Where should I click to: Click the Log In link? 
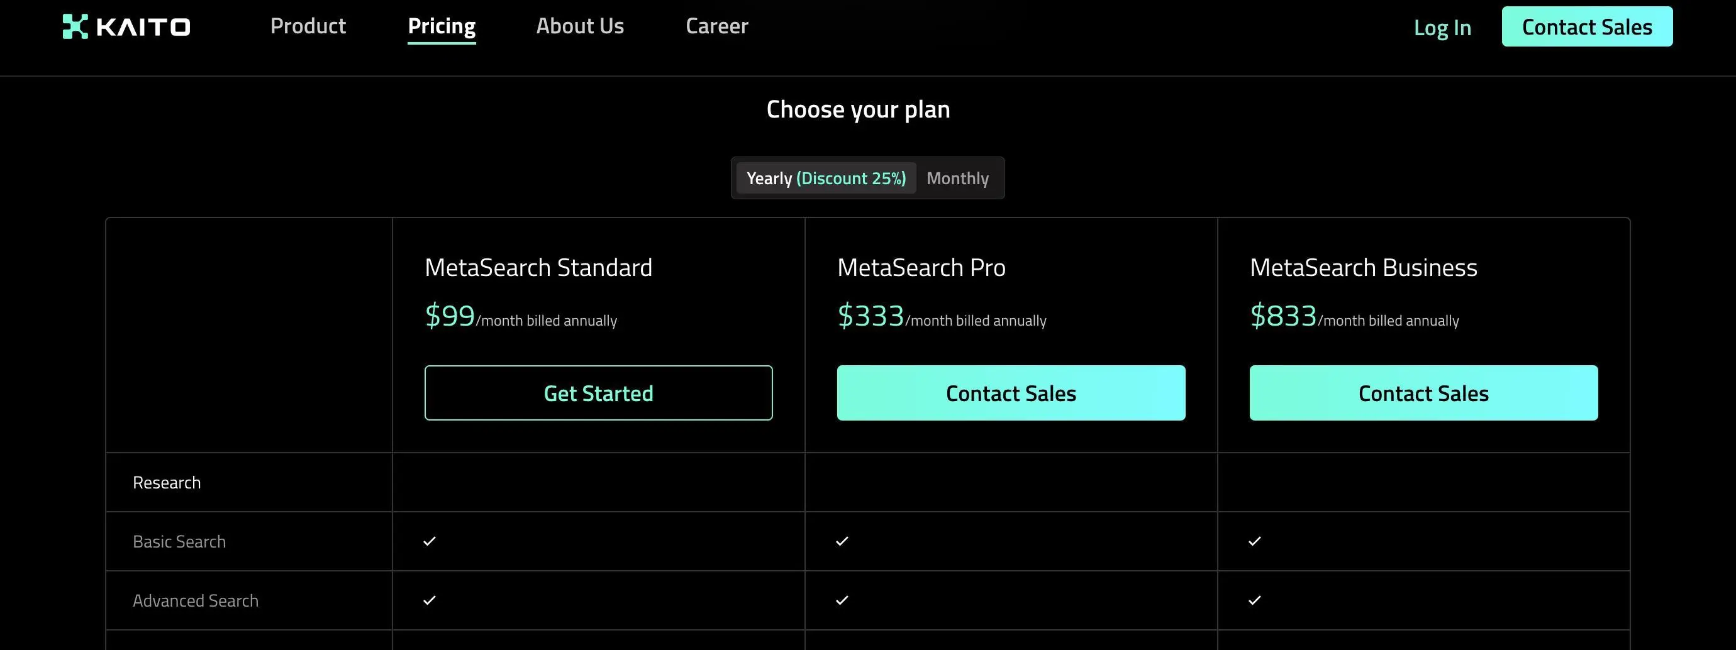pos(1442,28)
